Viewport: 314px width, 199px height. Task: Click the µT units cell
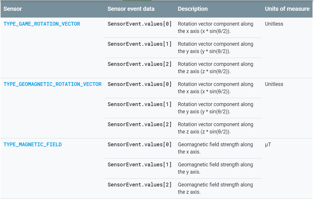coord(267,145)
